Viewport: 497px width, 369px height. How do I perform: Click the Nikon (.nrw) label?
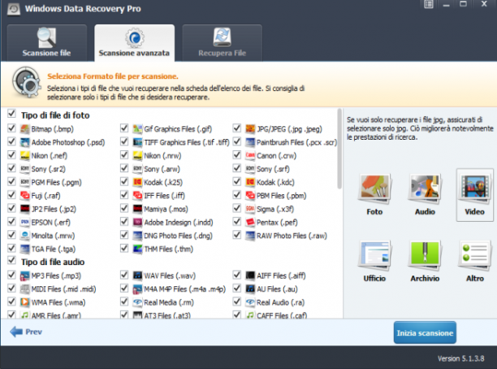(162, 156)
